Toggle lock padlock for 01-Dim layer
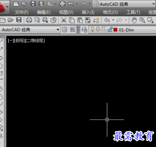Viewport: 156px width, 147px height. click(x=110, y=29)
